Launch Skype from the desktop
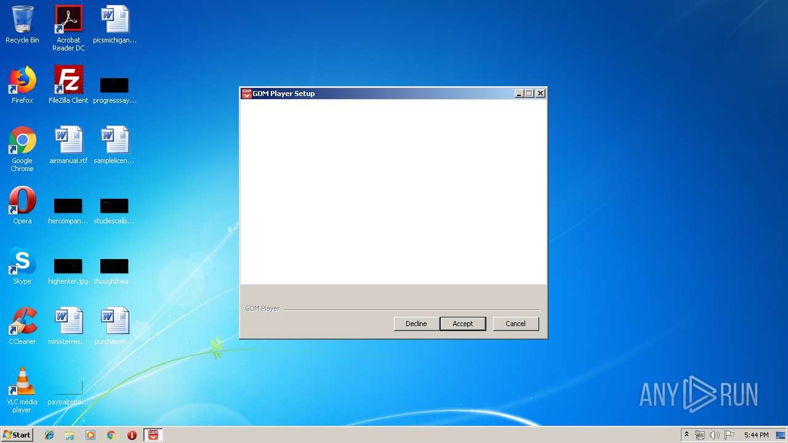 point(22,266)
